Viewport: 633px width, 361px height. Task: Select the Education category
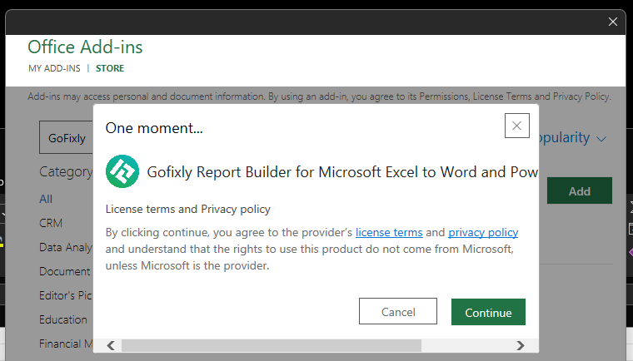pos(63,319)
